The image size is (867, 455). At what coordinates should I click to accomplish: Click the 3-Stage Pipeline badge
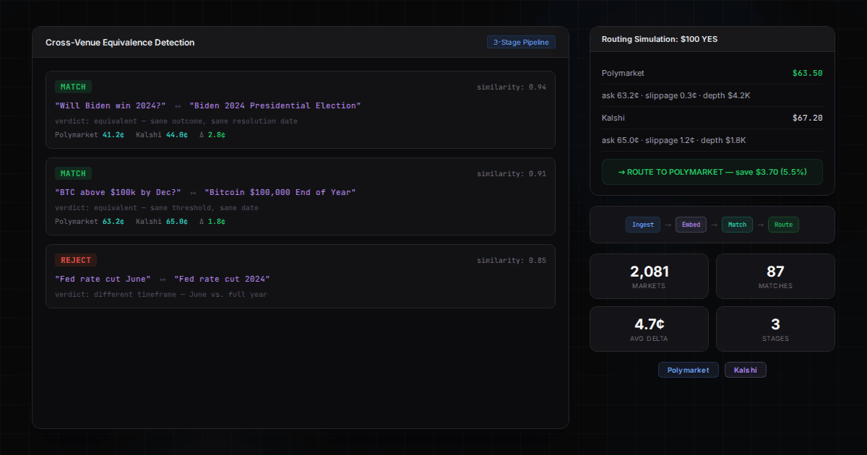521,43
